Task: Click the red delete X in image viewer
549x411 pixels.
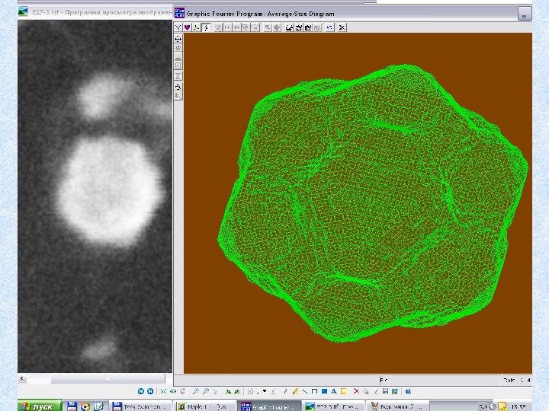Action: [356, 391]
